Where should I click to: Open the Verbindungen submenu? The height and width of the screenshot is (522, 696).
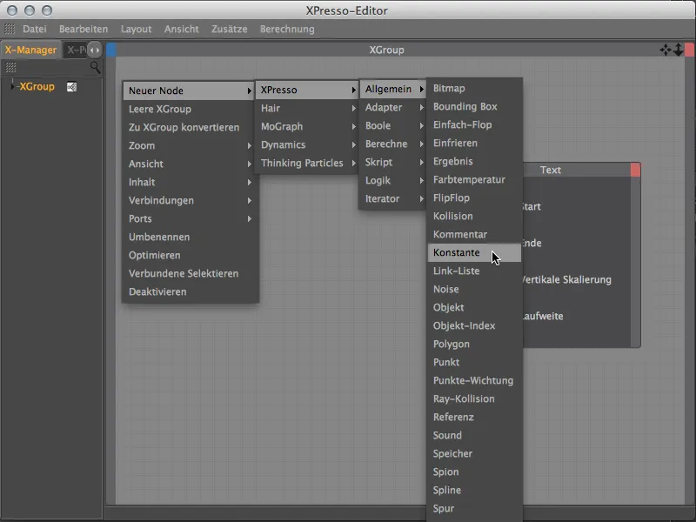coord(189,200)
